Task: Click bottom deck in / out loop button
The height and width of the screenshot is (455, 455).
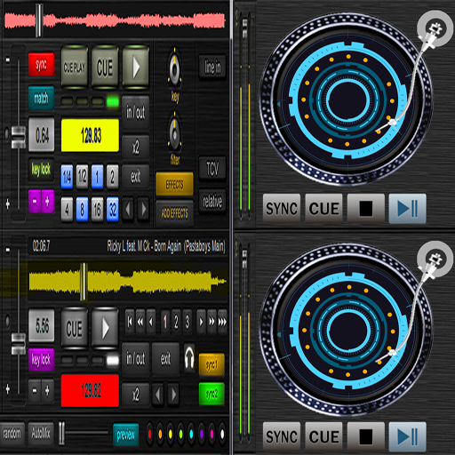Action: click(x=135, y=359)
